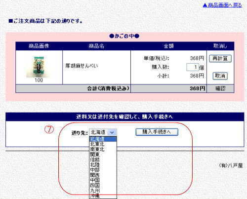247x199 pixels.
Task: Select 北東北 from the destination list
Action: point(103,144)
